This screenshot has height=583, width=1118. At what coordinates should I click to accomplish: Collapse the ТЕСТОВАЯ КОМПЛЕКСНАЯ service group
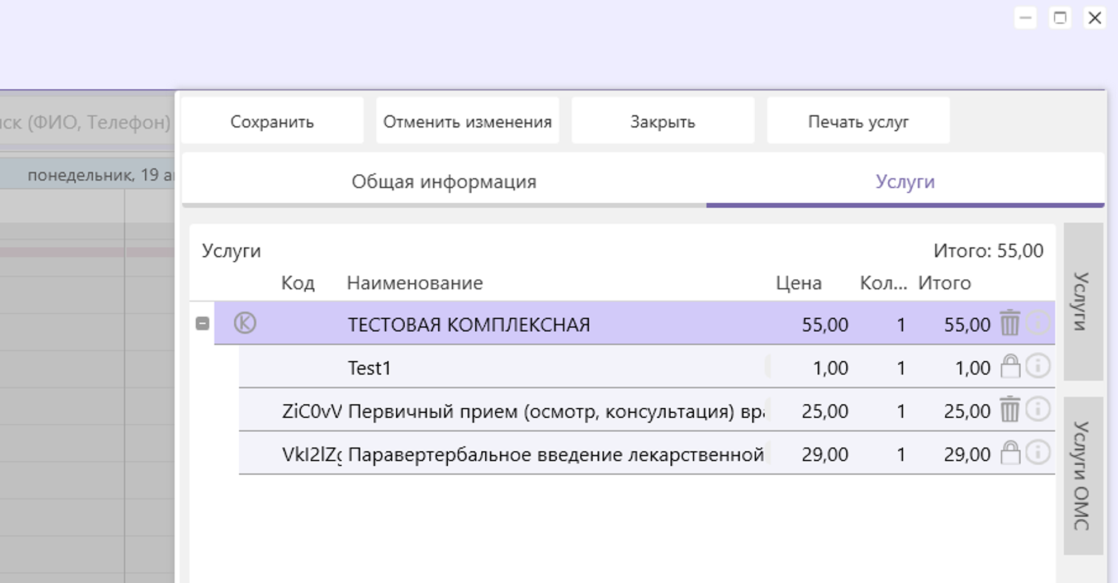[202, 323]
